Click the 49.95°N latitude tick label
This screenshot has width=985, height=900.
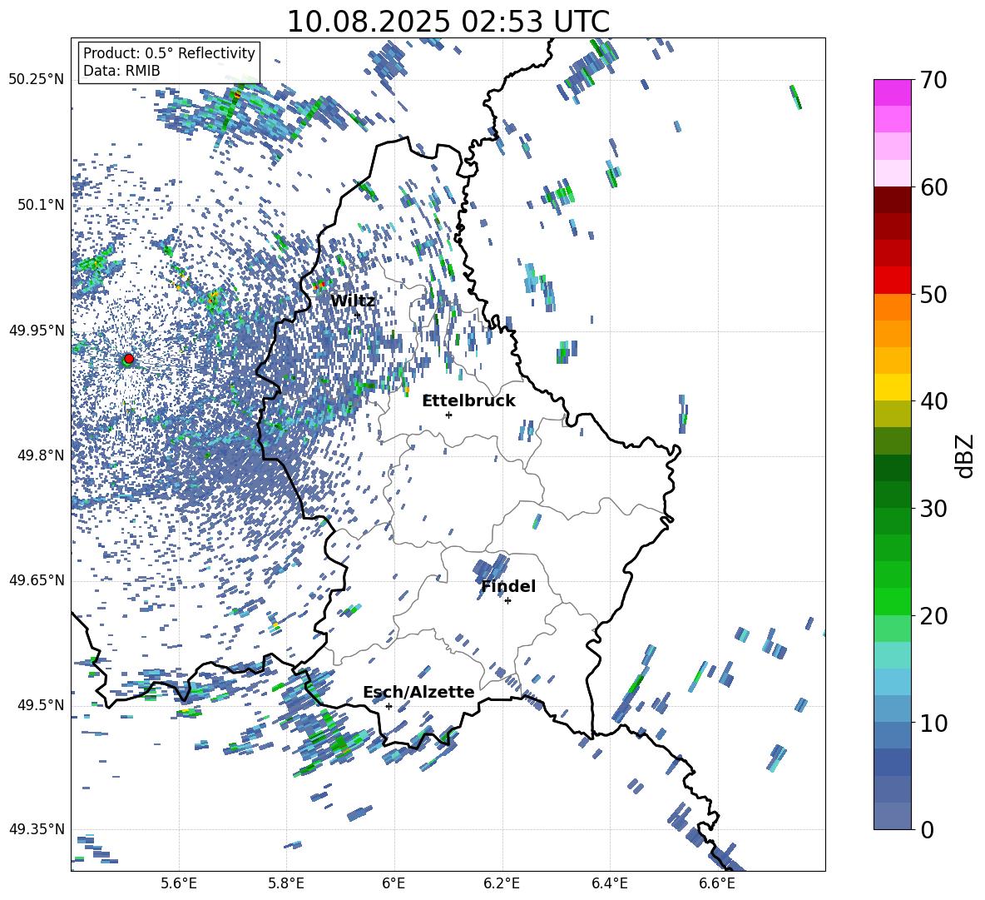click(x=37, y=331)
